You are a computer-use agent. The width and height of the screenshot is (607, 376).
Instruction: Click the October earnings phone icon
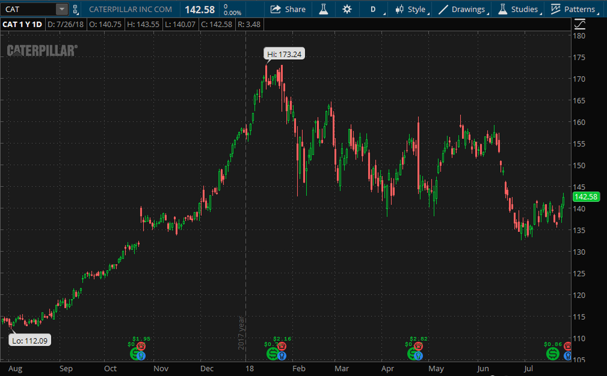point(141,346)
